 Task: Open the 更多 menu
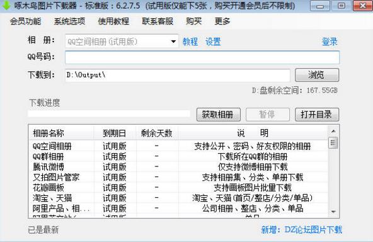click(x=222, y=21)
